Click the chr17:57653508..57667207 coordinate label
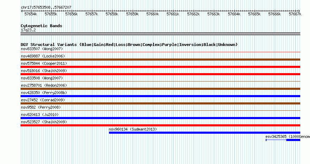Image resolution: width=310 pixels, height=164 pixels. pyautogui.click(x=46, y=7)
